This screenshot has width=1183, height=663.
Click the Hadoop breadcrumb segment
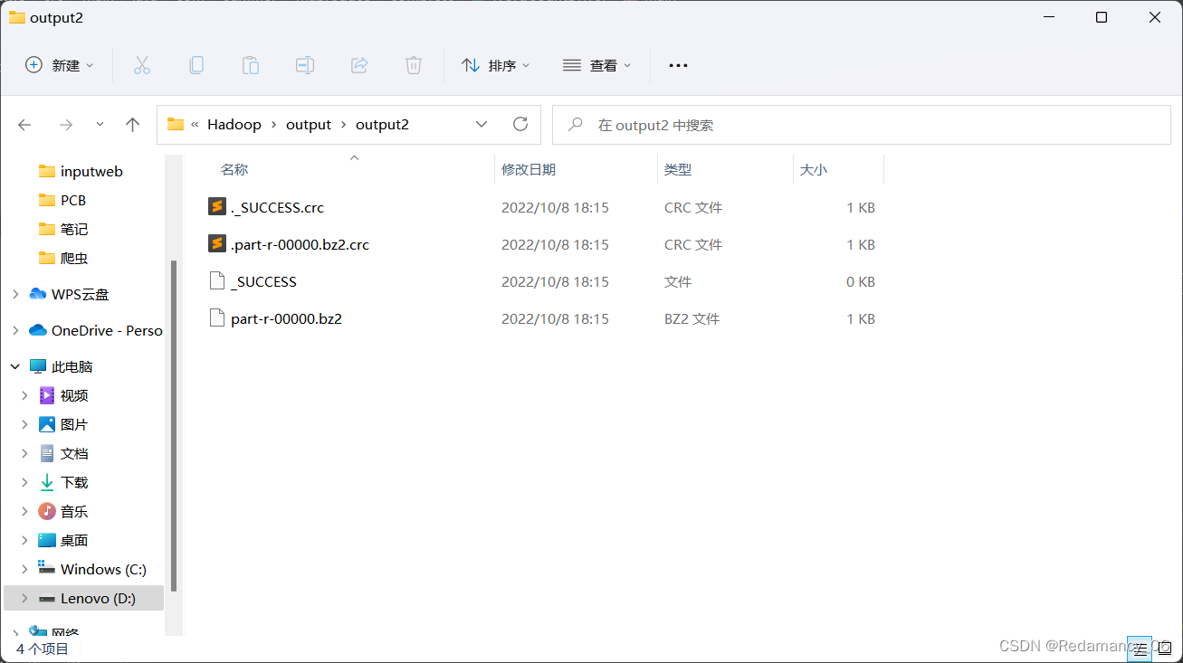tap(234, 125)
